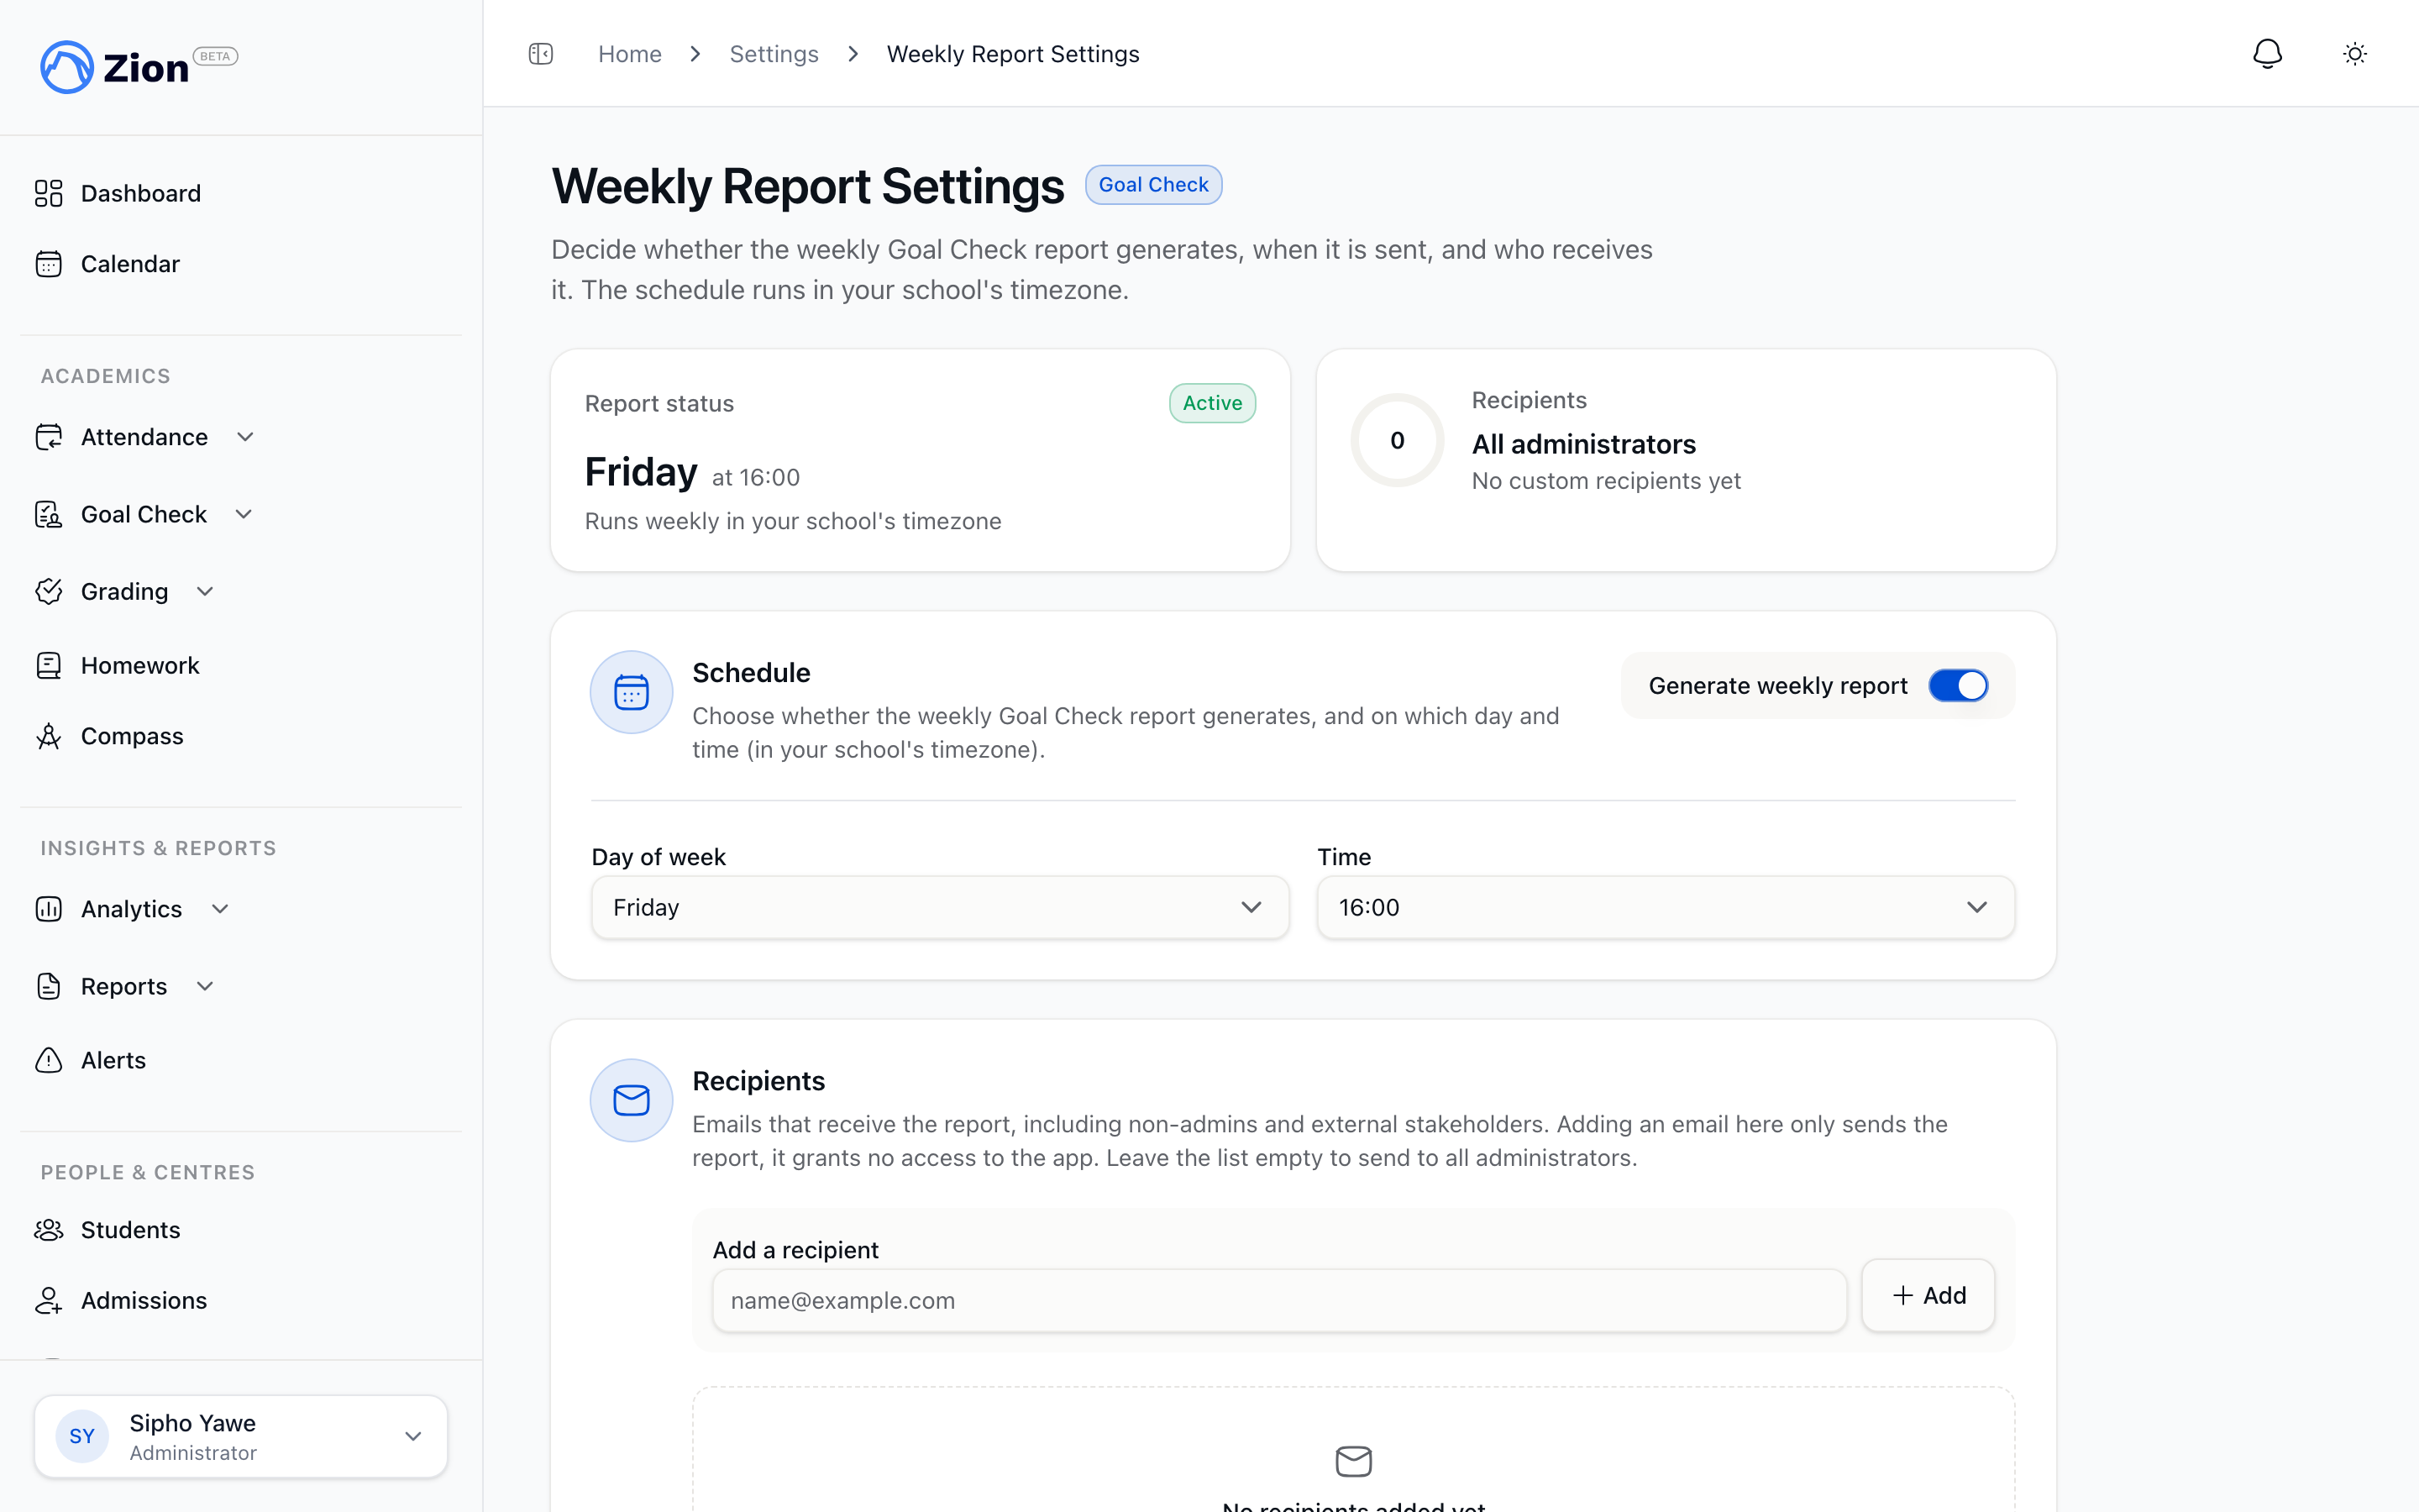2419x1512 pixels.
Task: Click the Goal Check sidebar icon
Action: coord(48,514)
